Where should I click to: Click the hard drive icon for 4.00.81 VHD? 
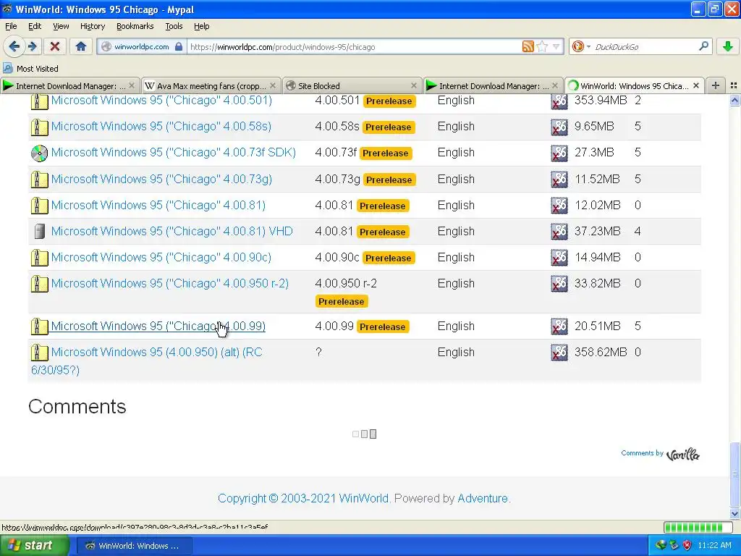[x=40, y=232]
